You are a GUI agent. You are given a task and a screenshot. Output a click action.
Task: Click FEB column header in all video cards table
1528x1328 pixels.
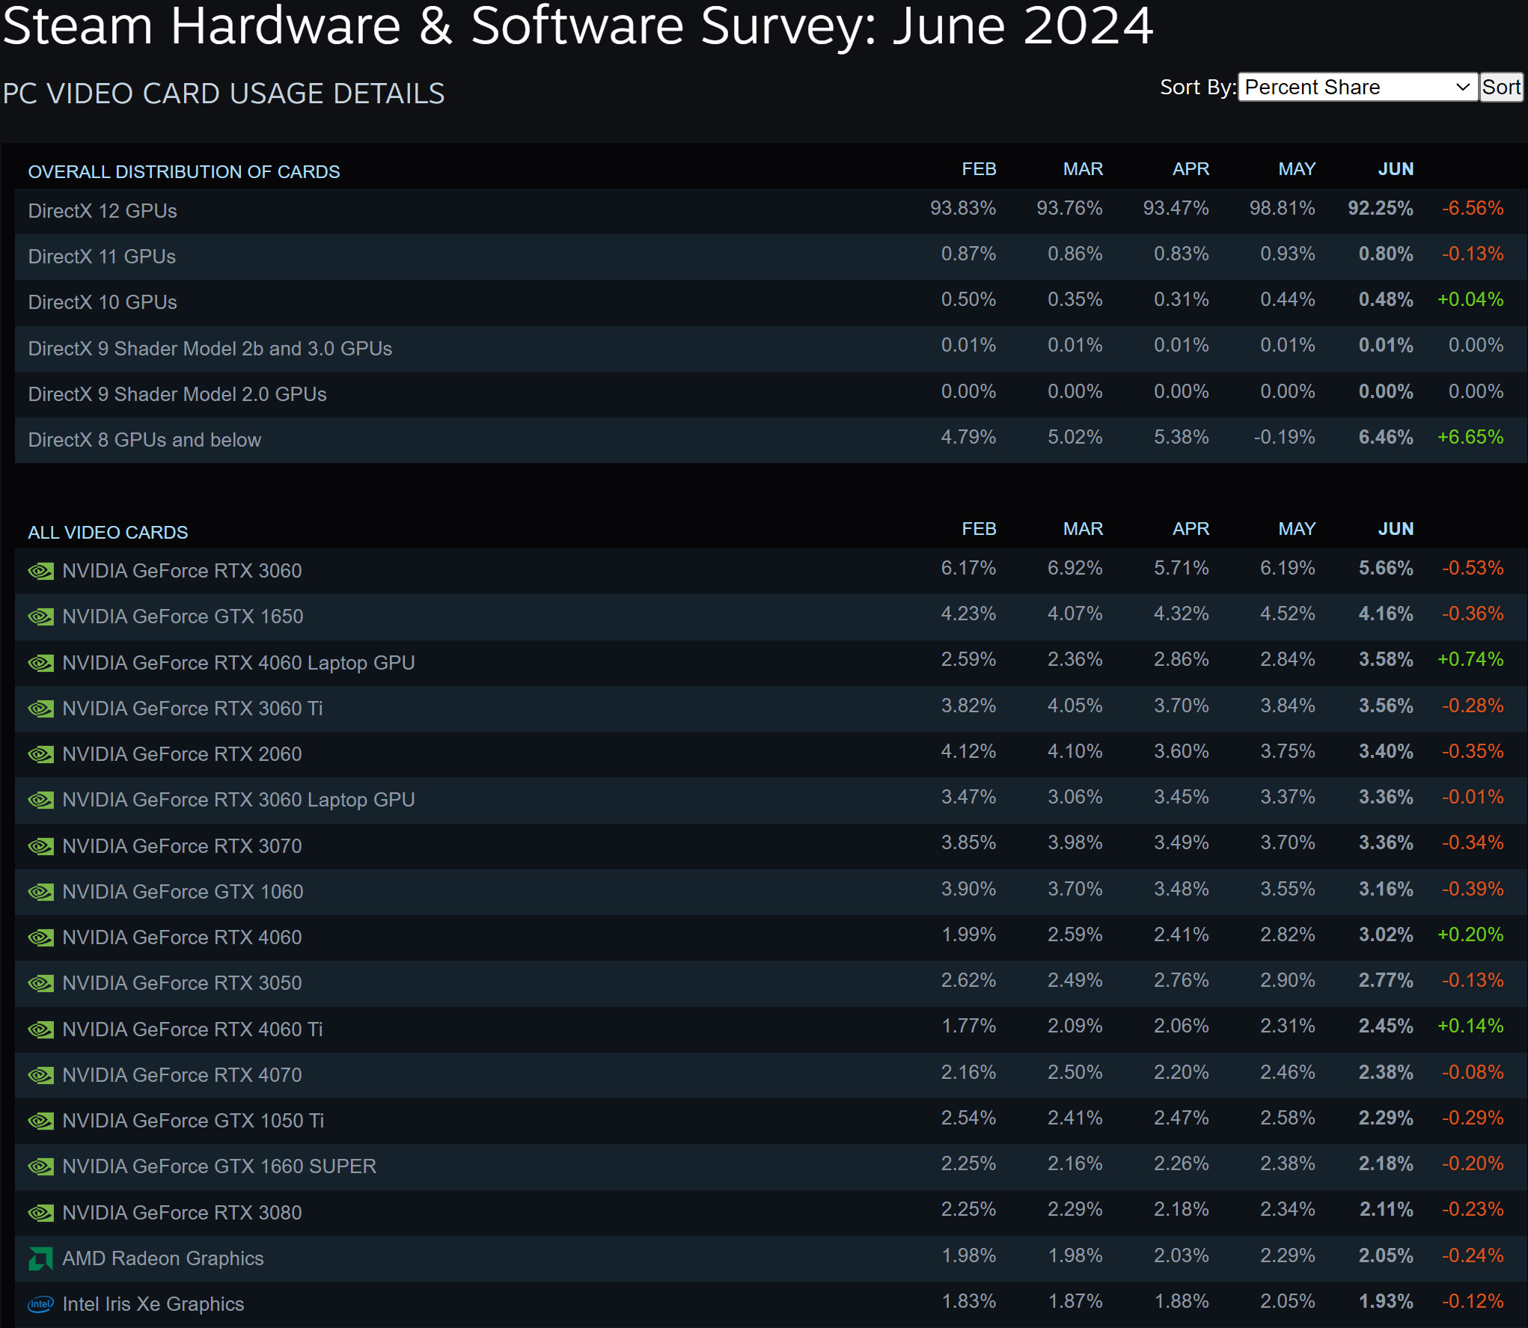pos(979,529)
